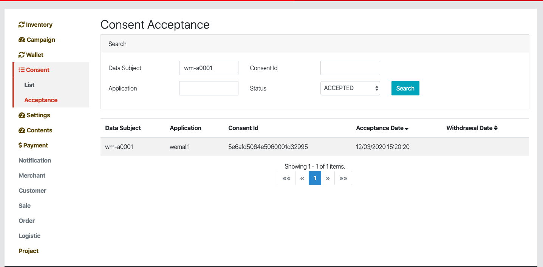
Task: Click the Inventory refresh icon in sidebar
Action: tap(22, 25)
